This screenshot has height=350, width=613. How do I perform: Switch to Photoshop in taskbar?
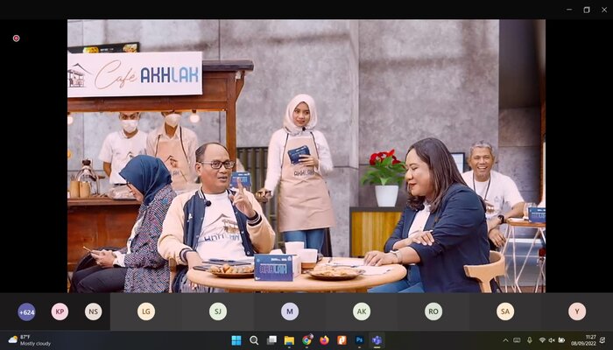coord(359,340)
